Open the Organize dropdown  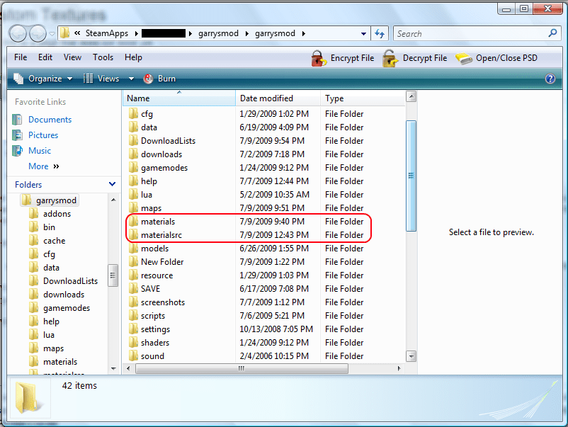coord(43,79)
